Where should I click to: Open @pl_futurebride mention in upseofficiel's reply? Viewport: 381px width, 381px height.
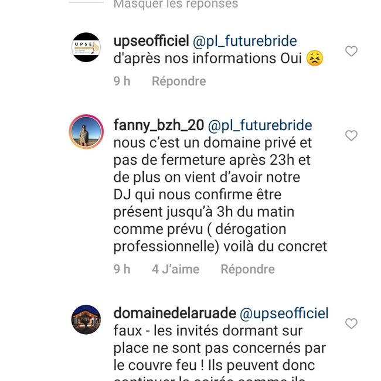click(244, 41)
